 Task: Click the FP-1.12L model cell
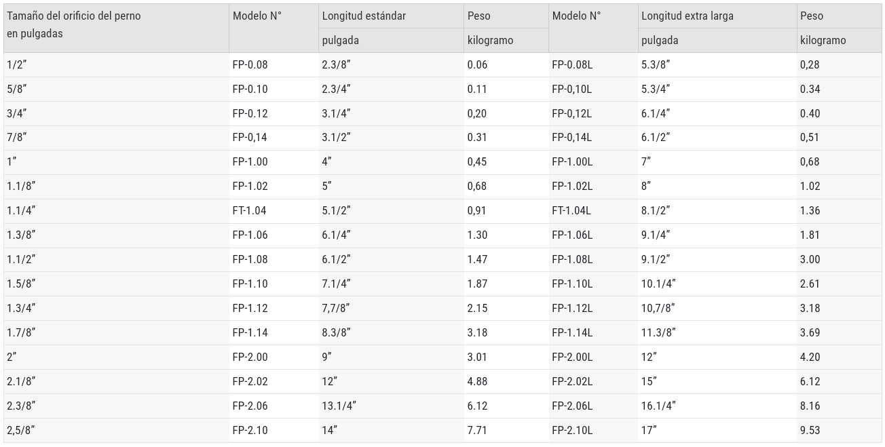(593, 308)
